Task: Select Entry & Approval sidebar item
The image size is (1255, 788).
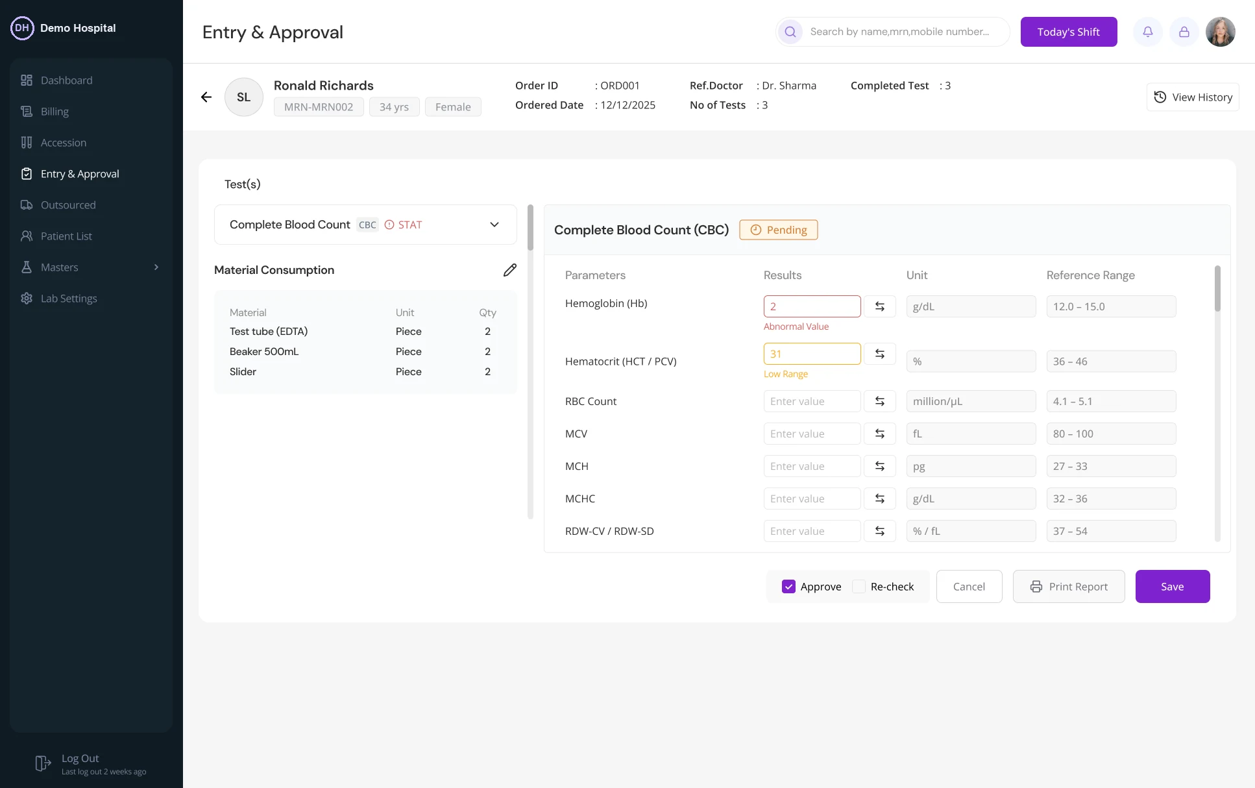Action: coord(91,174)
